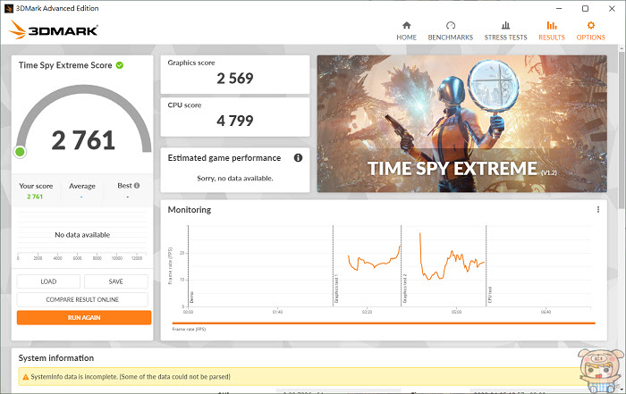Click the green validation checkmark icon
This screenshot has height=394, width=626.
click(x=120, y=65)
